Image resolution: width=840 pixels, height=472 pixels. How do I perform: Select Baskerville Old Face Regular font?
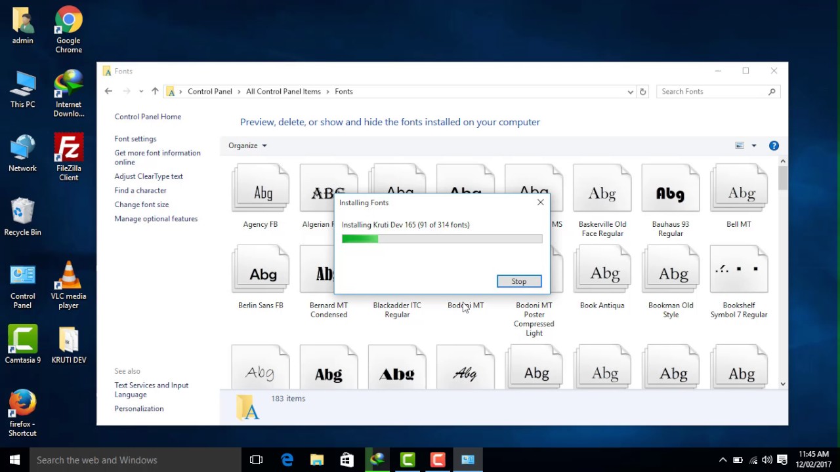coord(602,201)
